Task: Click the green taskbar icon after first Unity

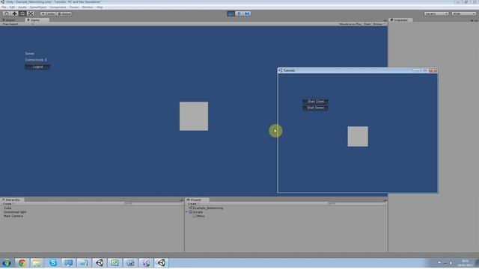Action: click(x=115, y=263)
